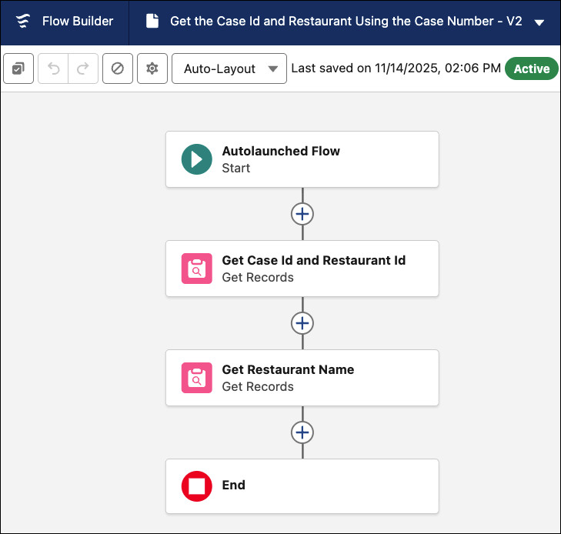Toggle the select elements toolbar button
Screen dimensions: 561x534
coord(18,68)
